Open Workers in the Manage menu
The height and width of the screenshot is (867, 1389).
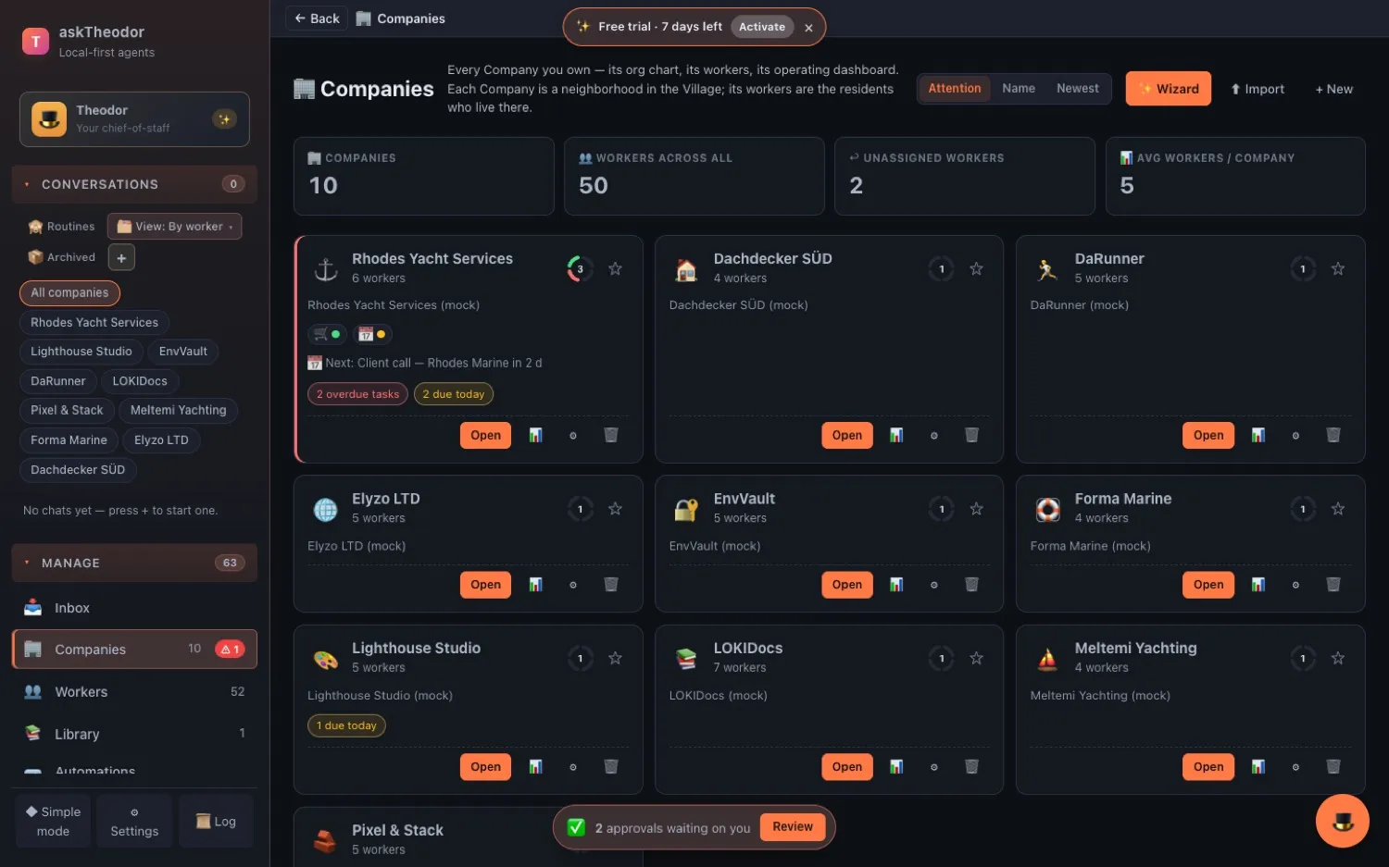(134, 692)
